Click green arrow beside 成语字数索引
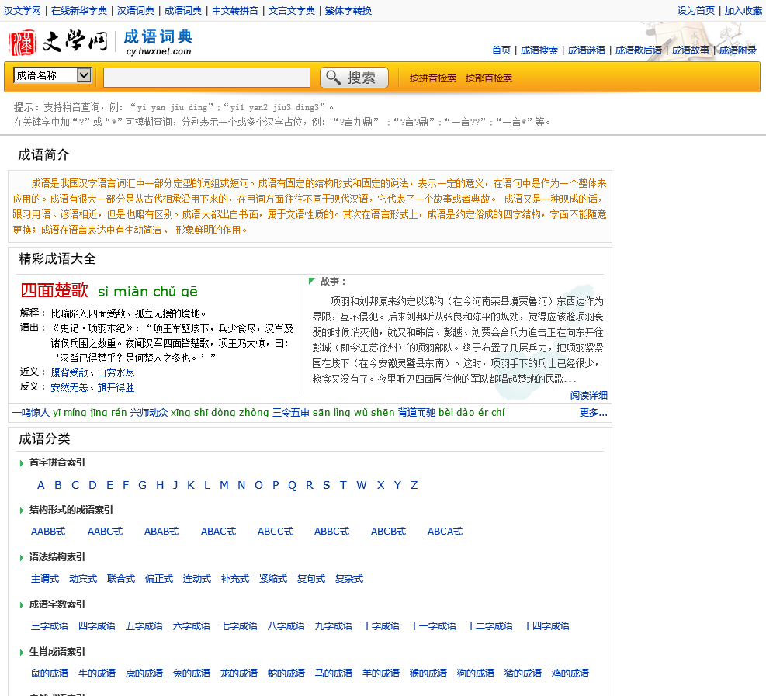 (22, 605)
